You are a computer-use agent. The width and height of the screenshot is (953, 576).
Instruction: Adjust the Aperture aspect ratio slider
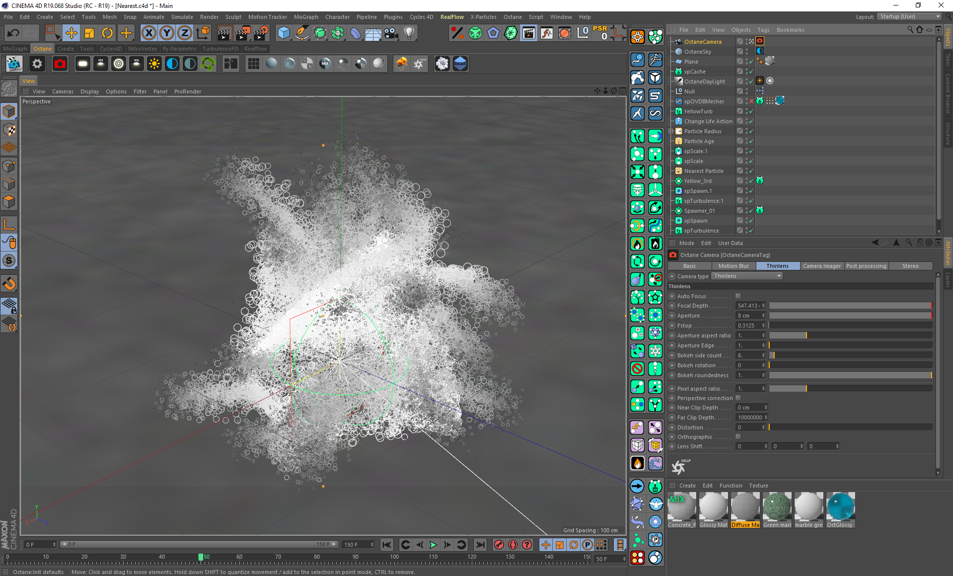pyautogui.click(x=851, y=335)
